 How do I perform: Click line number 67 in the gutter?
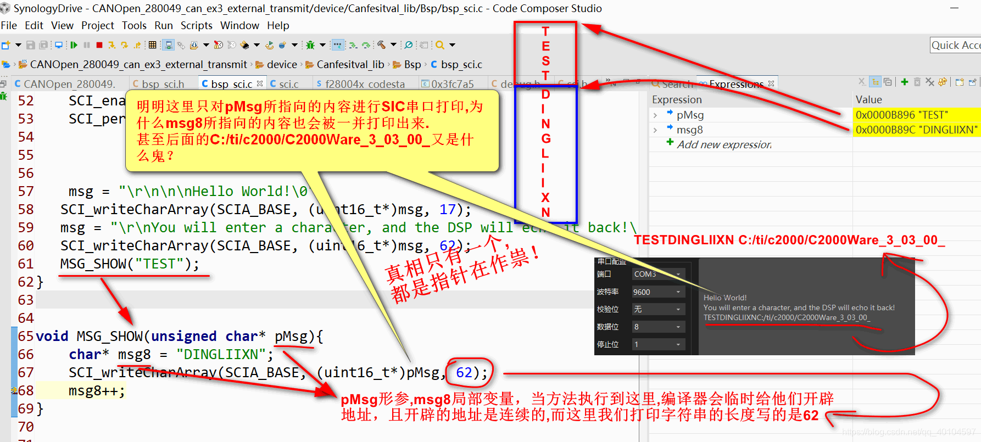(x=26, y=373)
